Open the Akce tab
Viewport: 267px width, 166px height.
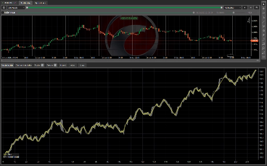[x=73, y=65]
